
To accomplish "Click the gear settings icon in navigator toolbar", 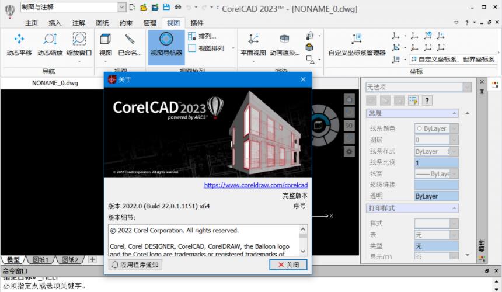I will 349,151.
